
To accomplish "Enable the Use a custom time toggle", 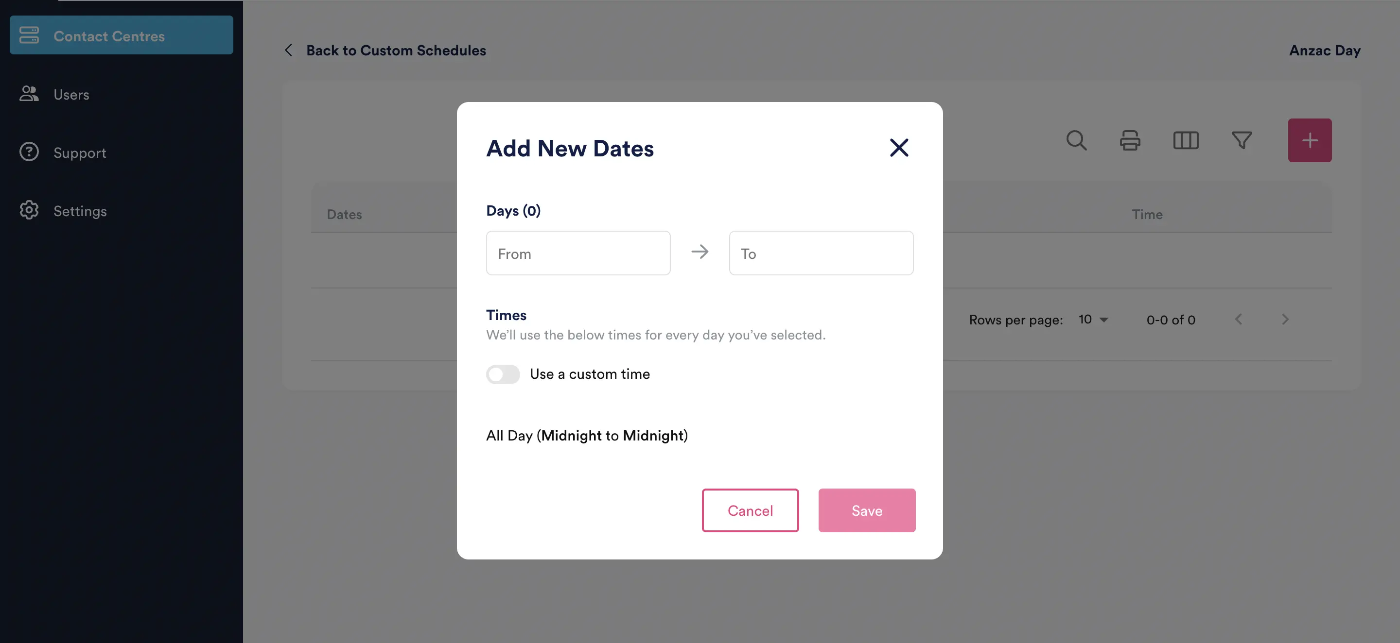I will pos(503,374).
